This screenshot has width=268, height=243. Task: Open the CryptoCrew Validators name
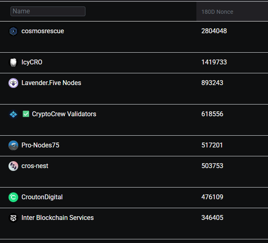tap(64, 114)
